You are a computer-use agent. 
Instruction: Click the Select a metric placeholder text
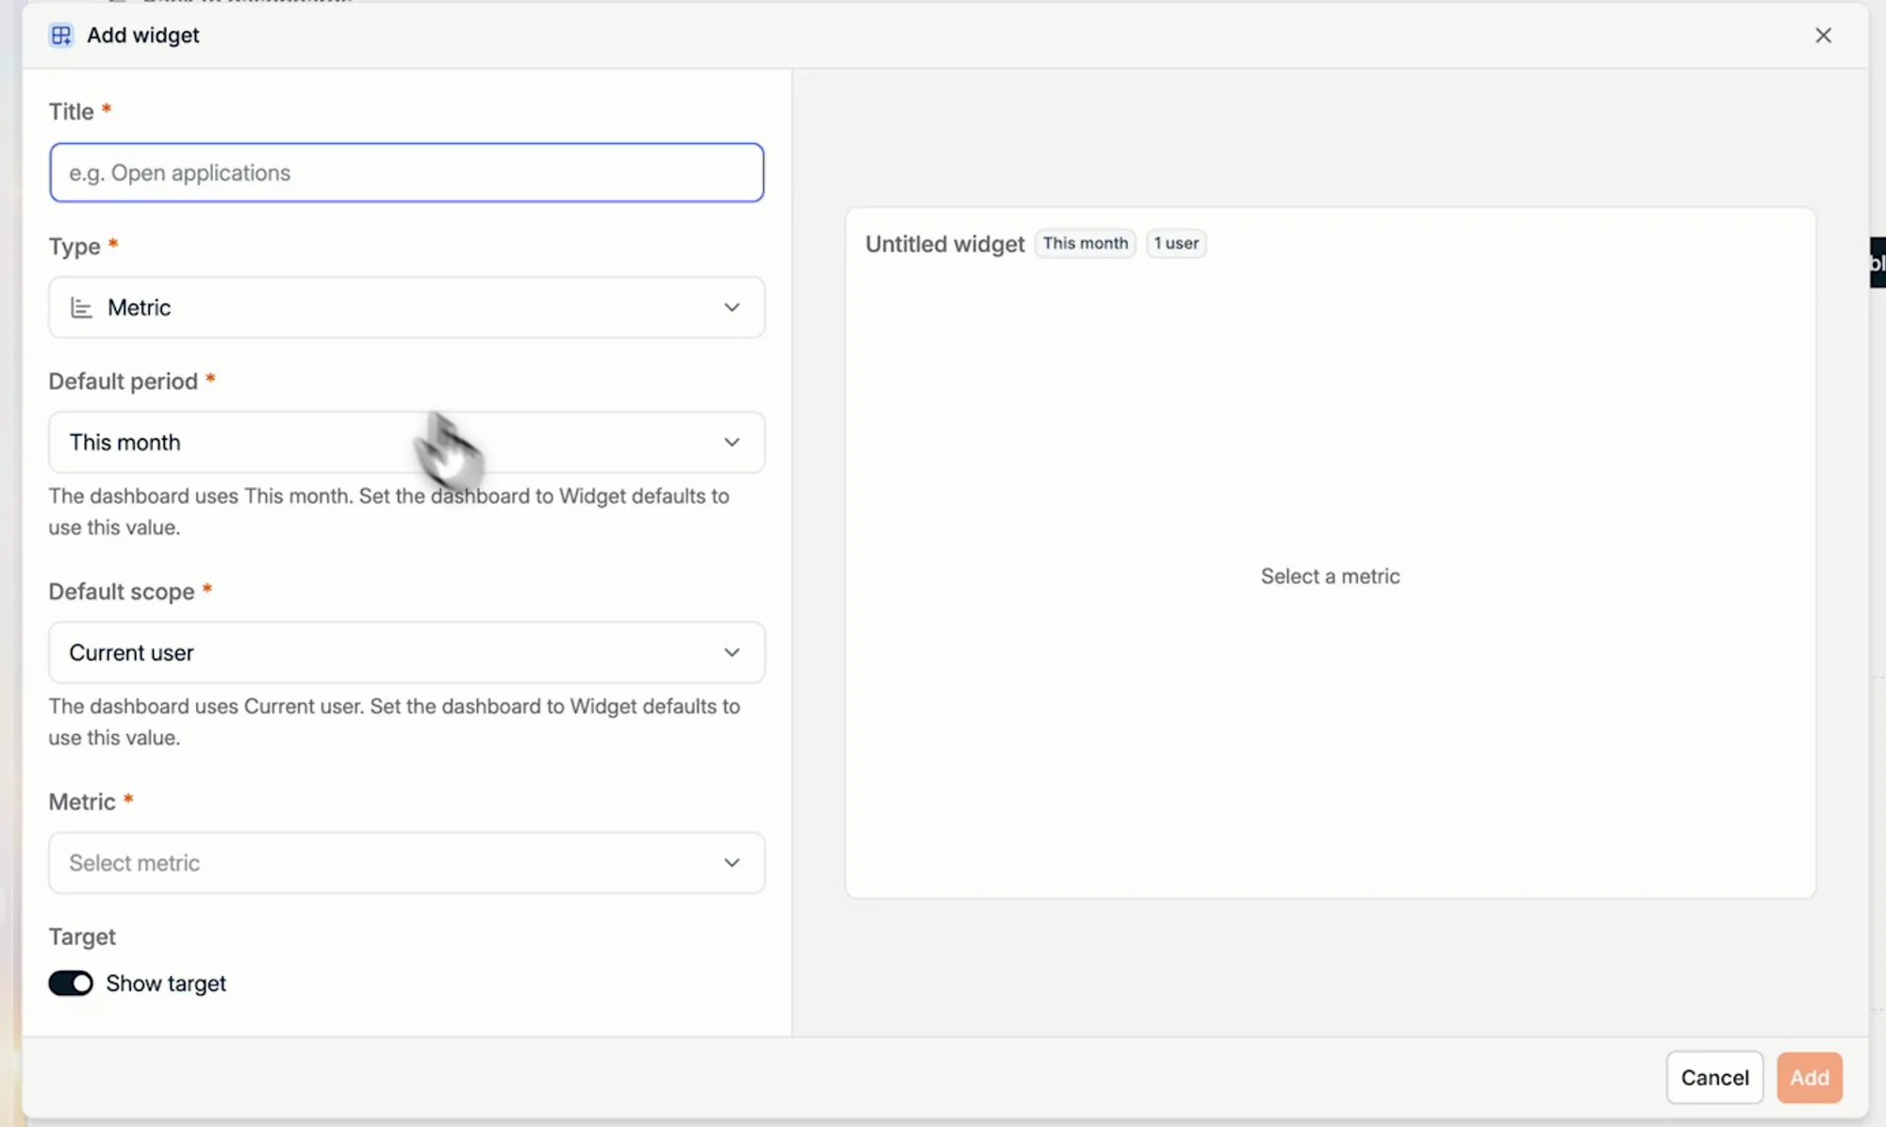click(x=1331, y=576)
